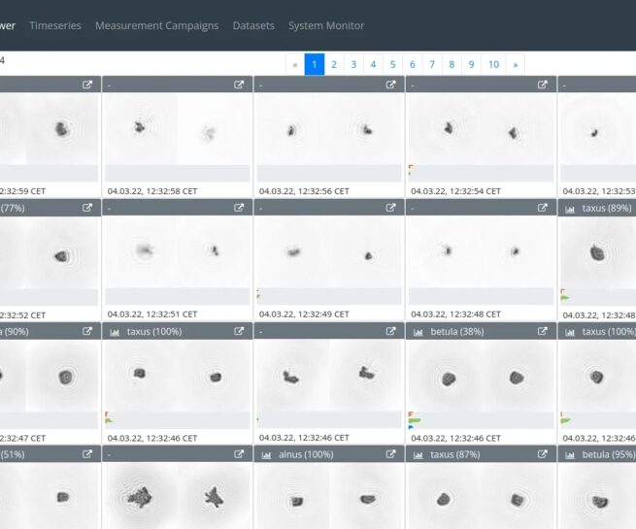Click particle image of betula (38%) card
This screenshot has height=529, width=636.
point(481,376)
